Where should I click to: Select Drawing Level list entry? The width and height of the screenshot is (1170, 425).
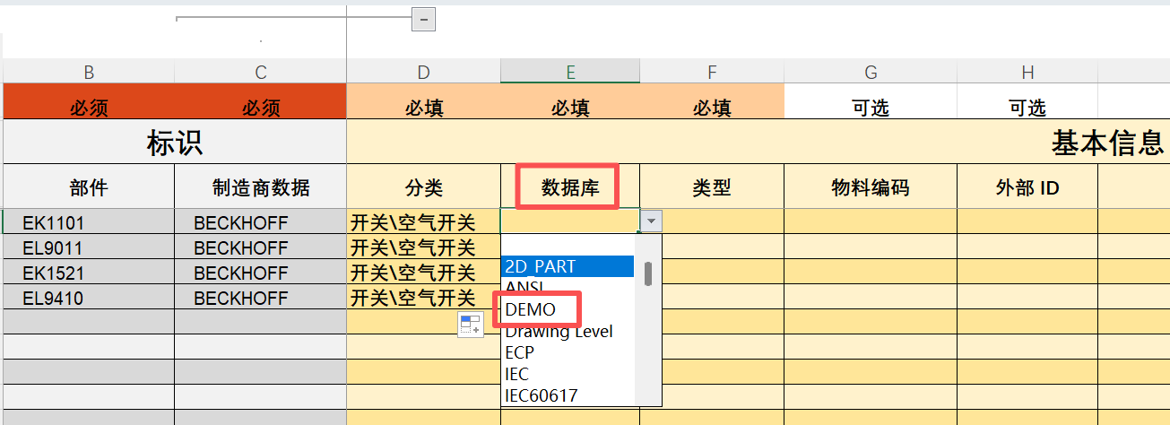coord(559,331)
